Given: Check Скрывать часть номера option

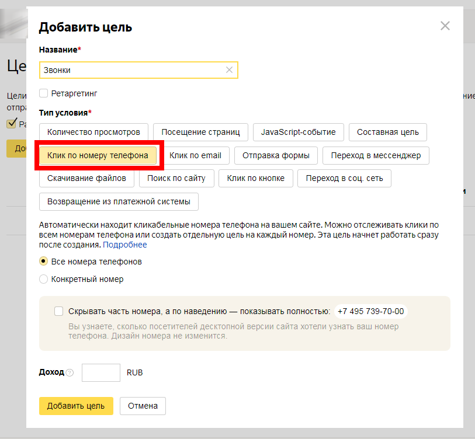Looking at the screenshot, I should 58,311.
